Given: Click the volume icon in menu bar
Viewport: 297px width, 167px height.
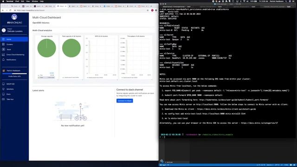Looking at the screenshot, I should [247, 1].
